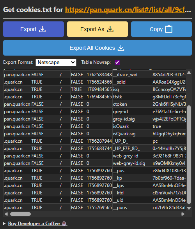Select the isg cookie name cell
The image size is (195, 229).
[132, 89]
